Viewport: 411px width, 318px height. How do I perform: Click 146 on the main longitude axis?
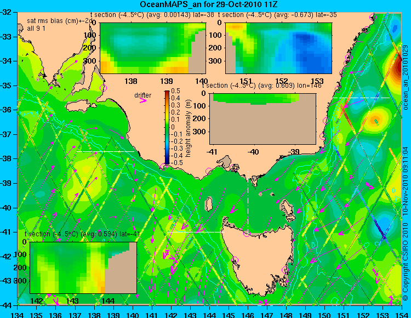coord(248,315)
